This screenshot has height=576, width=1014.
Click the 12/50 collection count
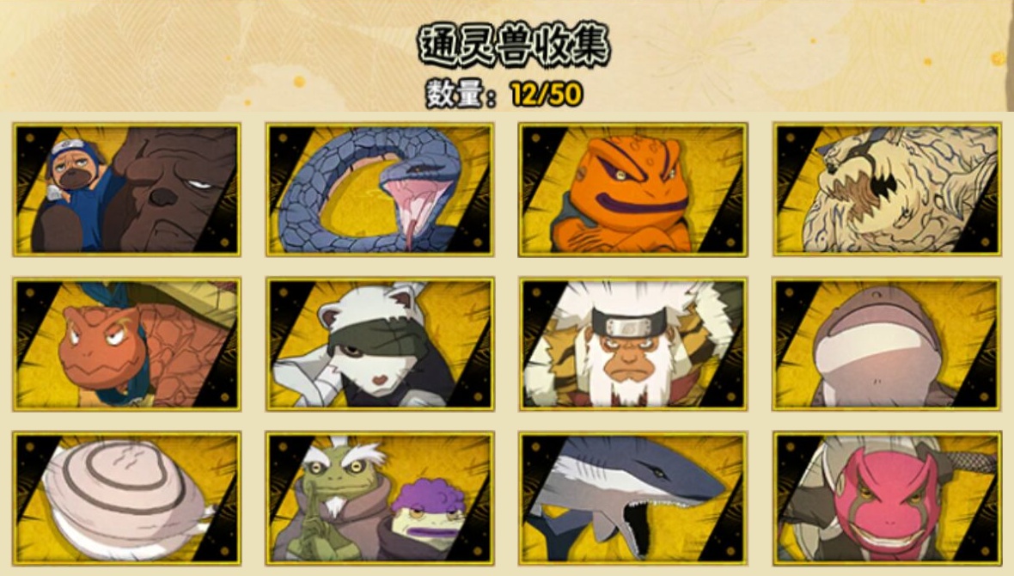click(547, 95)
